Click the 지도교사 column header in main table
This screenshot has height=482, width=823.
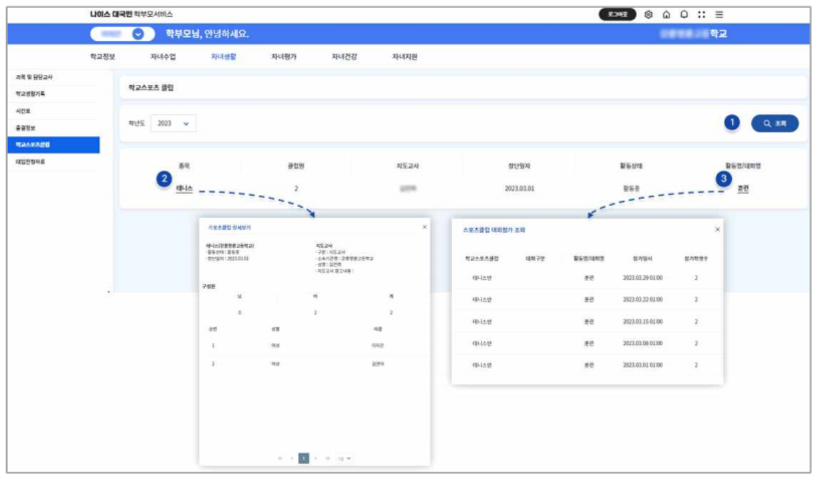(x=407, y=166)
